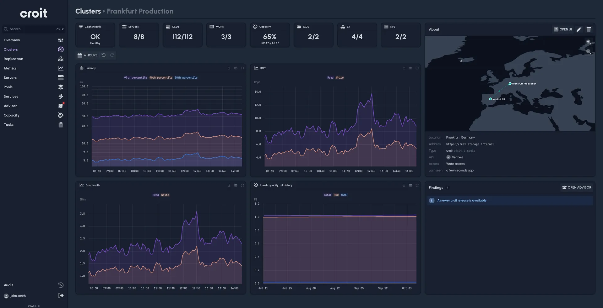Screen dimensions: 603x308
Task: Focus the Search field
Action: [34, 29]
